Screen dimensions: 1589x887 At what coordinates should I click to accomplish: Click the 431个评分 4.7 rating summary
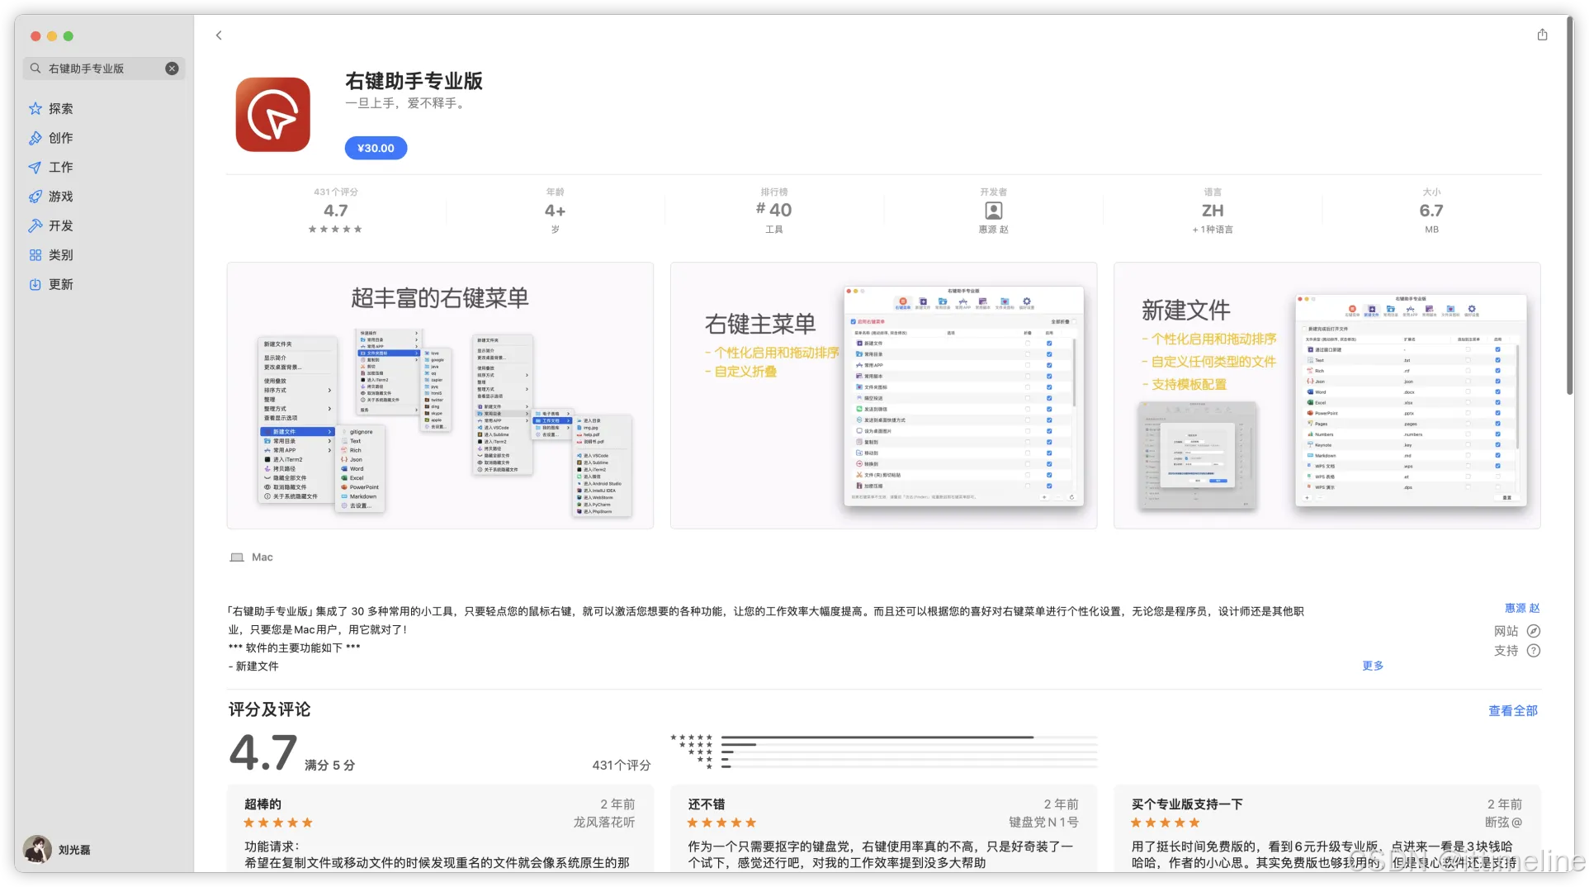click(336, 211)
